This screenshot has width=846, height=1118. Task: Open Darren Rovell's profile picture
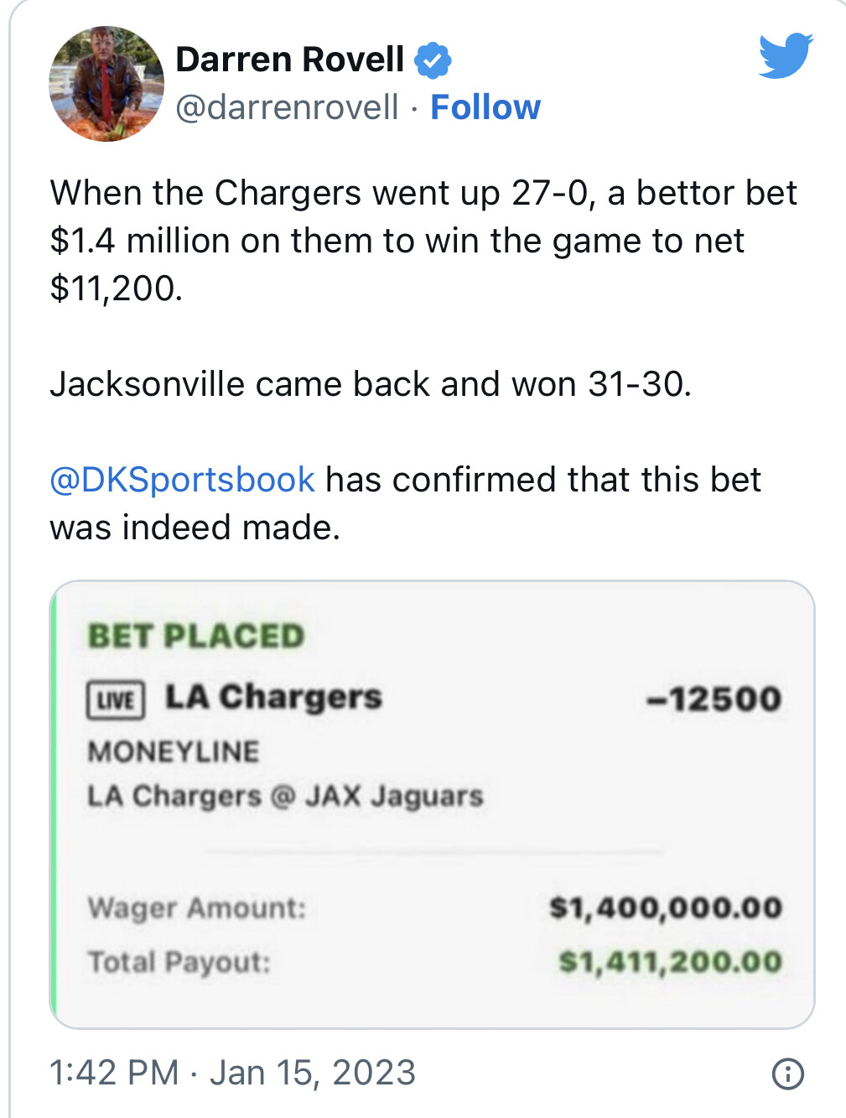point(106,84)
